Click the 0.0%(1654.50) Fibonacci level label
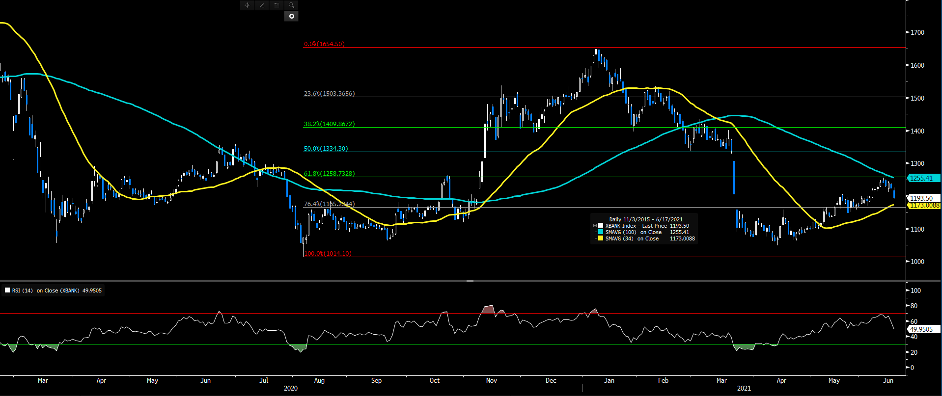942x396 pixels. click(x=324, y=44)
